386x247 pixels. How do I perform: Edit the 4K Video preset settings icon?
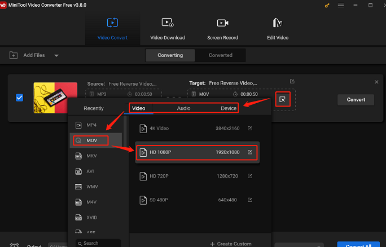pyautogui.click(x=250, y=128)
